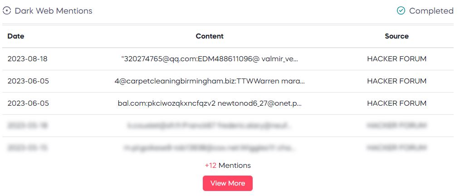
Task: Click HACKER FORUM source for newtonod6_27 row
Action: [396, 103]
